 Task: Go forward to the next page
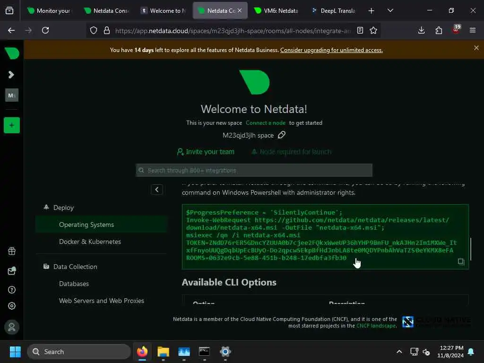28,30
